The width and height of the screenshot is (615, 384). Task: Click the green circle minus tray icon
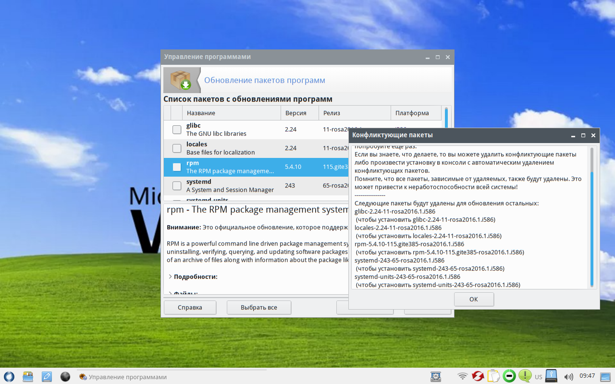coord(509,376)
